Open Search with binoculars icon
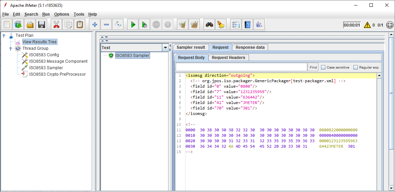395x192 pixels. click(209, 25)
